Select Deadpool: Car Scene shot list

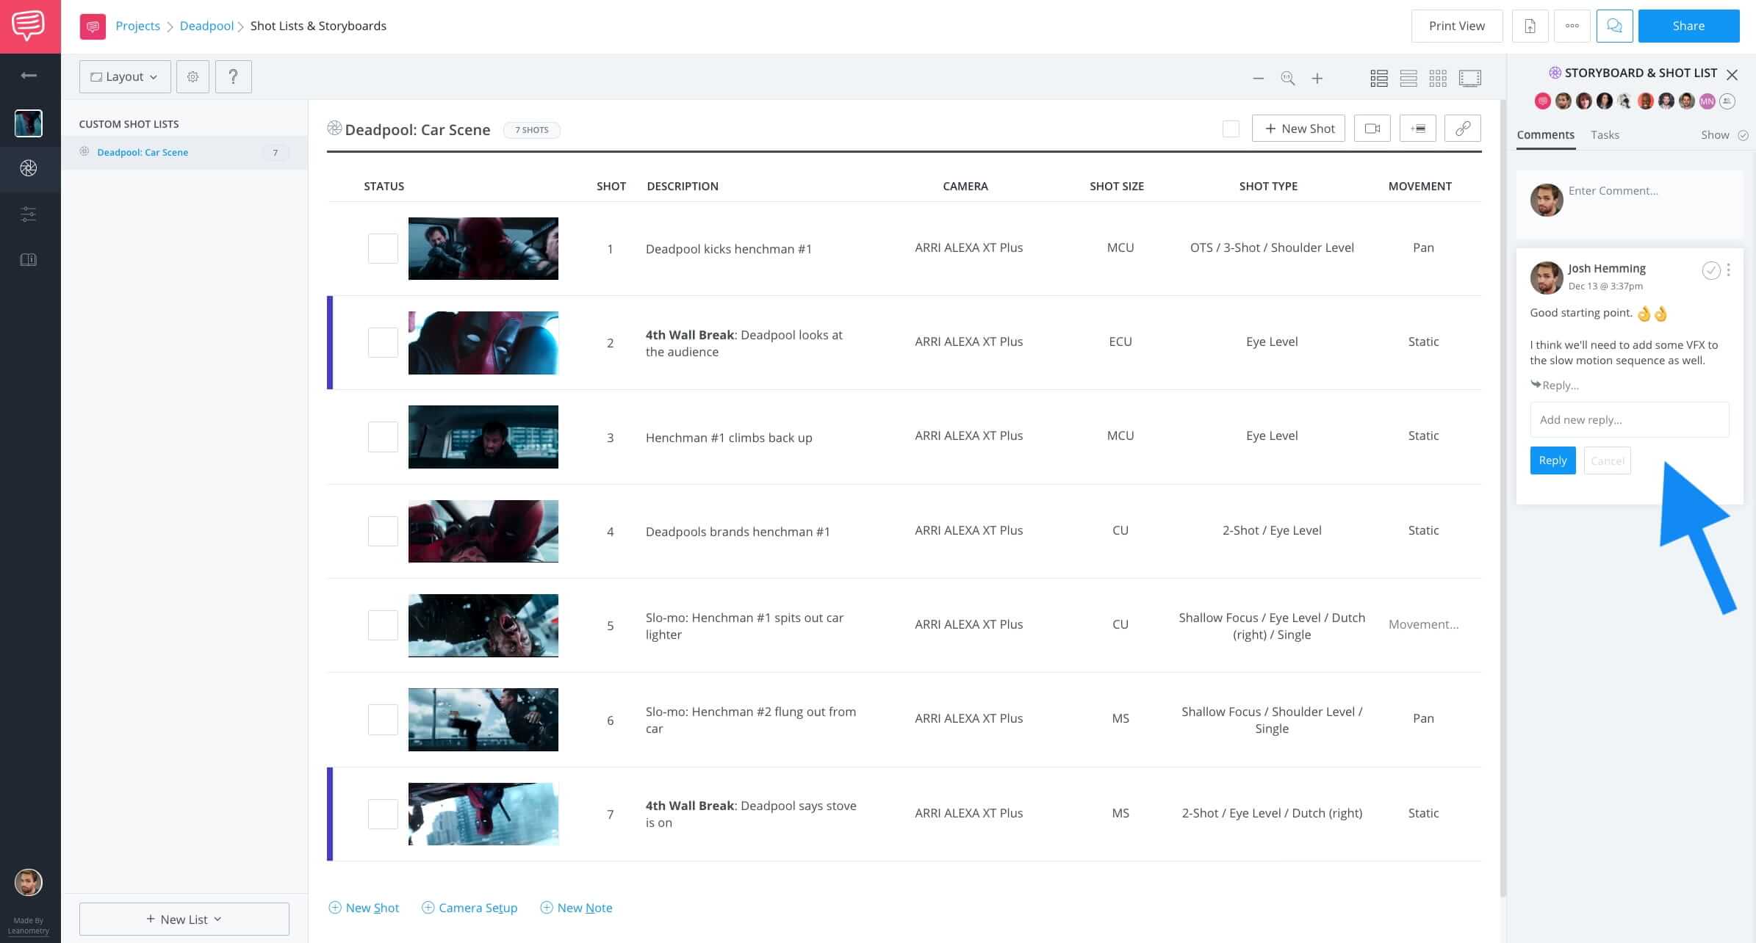tap(143, 152)
